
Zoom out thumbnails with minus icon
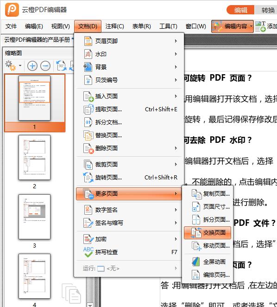(x=45, y=66)
